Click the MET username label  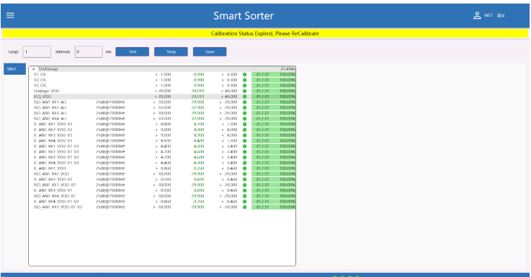[488, 16]
